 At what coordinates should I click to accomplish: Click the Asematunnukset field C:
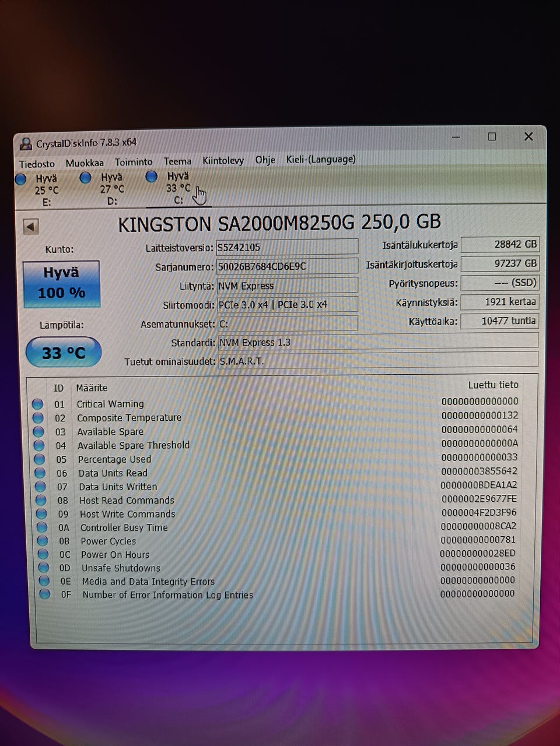(288, 323)
